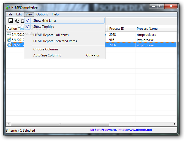Select process ID 2928 cell
185x141 pixels.
point(112,35)
